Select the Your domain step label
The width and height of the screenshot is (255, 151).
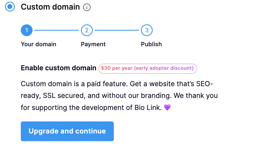click(39, 44)
